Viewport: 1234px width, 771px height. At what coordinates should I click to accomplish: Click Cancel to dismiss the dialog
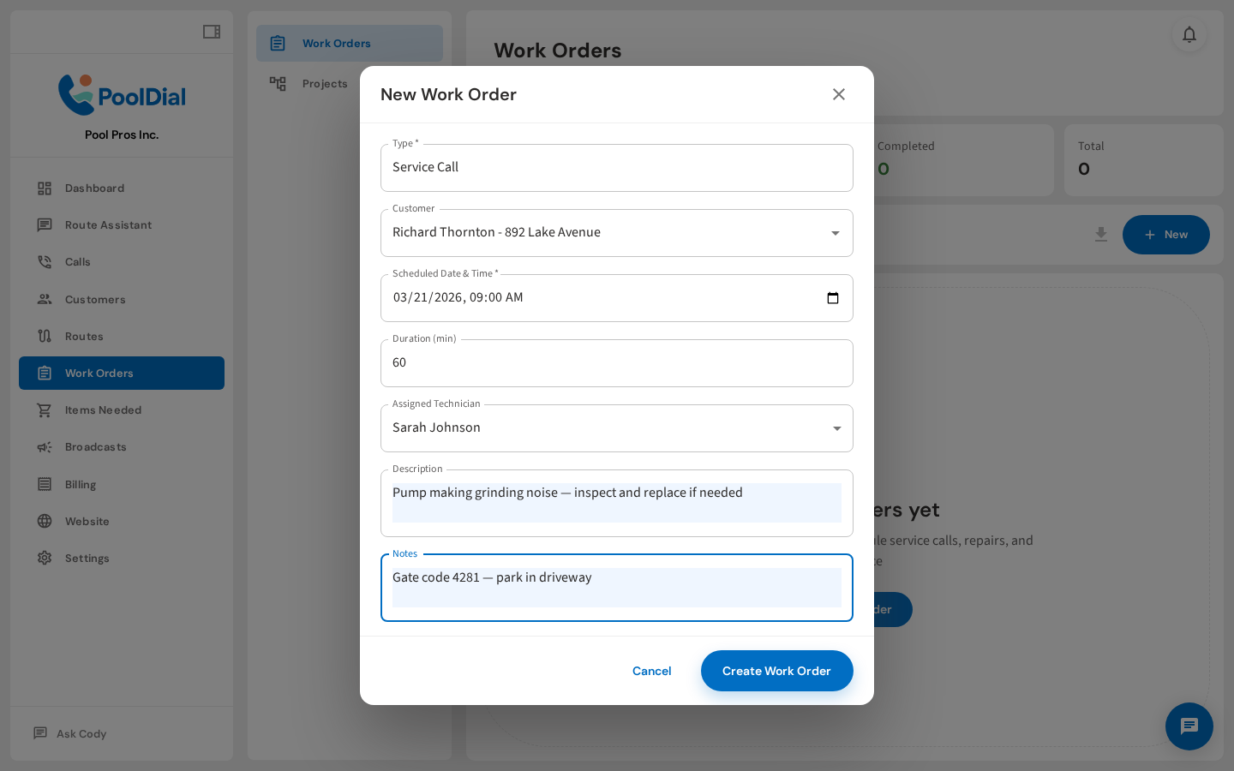pyautogui.click(x=651, y=671)
